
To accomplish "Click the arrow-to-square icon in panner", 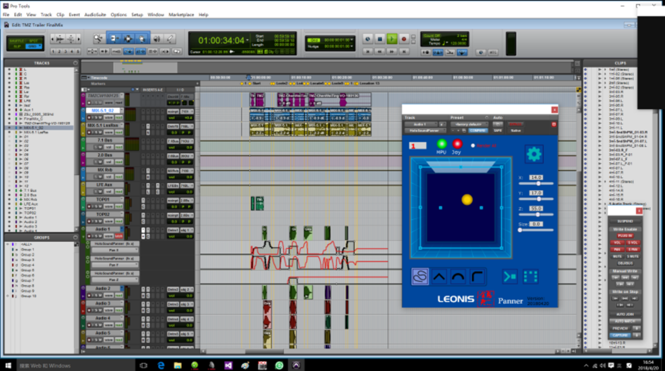I will pos(510,276).
